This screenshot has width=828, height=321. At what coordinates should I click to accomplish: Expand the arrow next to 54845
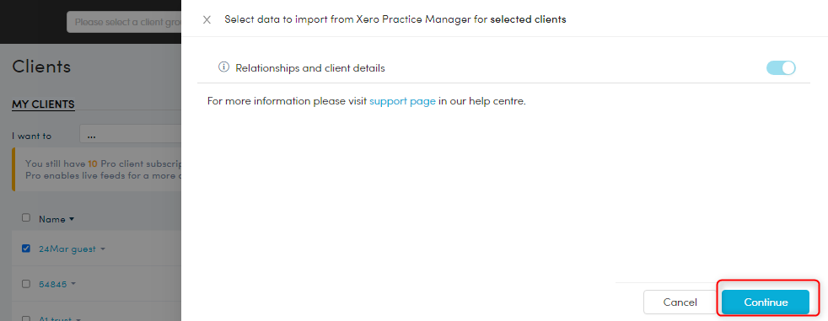click(73, 284)
